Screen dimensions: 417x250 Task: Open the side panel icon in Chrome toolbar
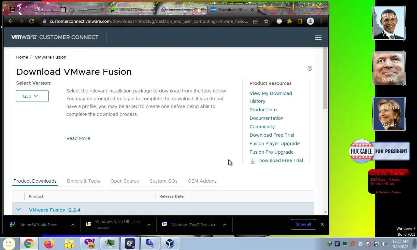coord(300,21)
